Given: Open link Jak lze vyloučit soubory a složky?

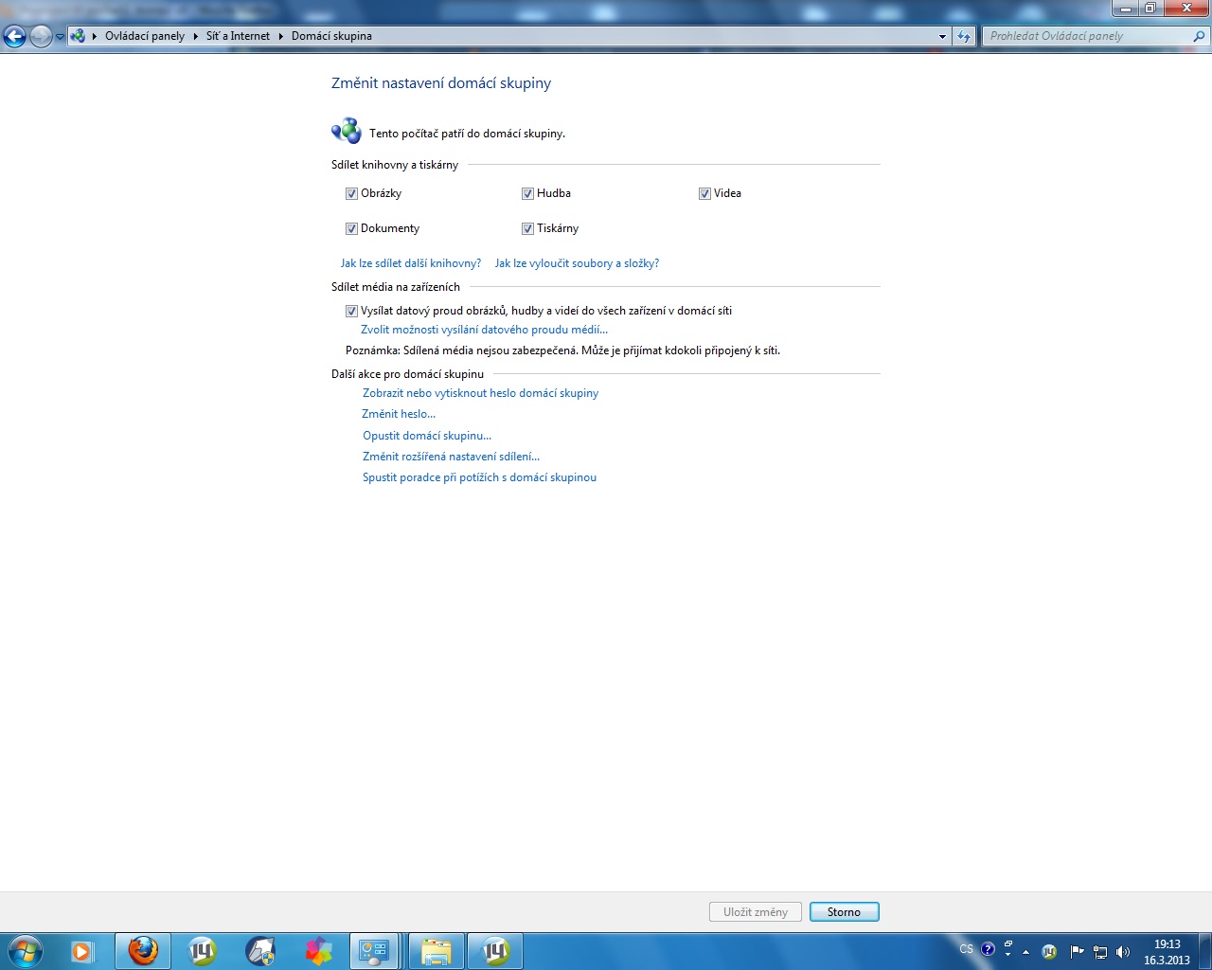Looking at the screenshot, I should click(577, 263).
